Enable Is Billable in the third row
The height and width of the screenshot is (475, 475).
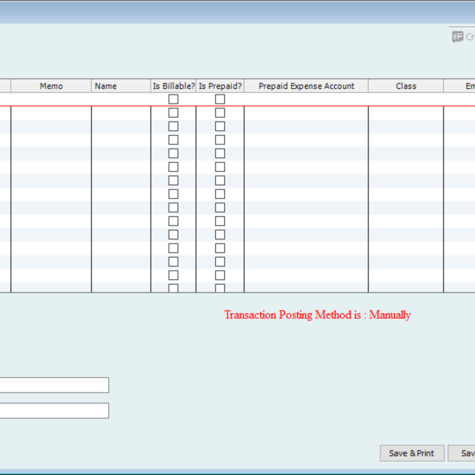point(173,126)
